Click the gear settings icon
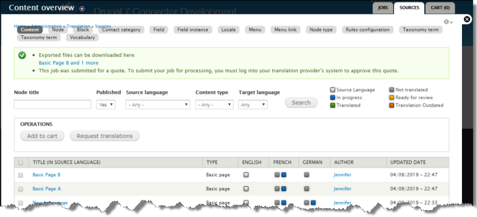Screen dimensions: 477x217 pyautogui.click(x=447, y=22)
